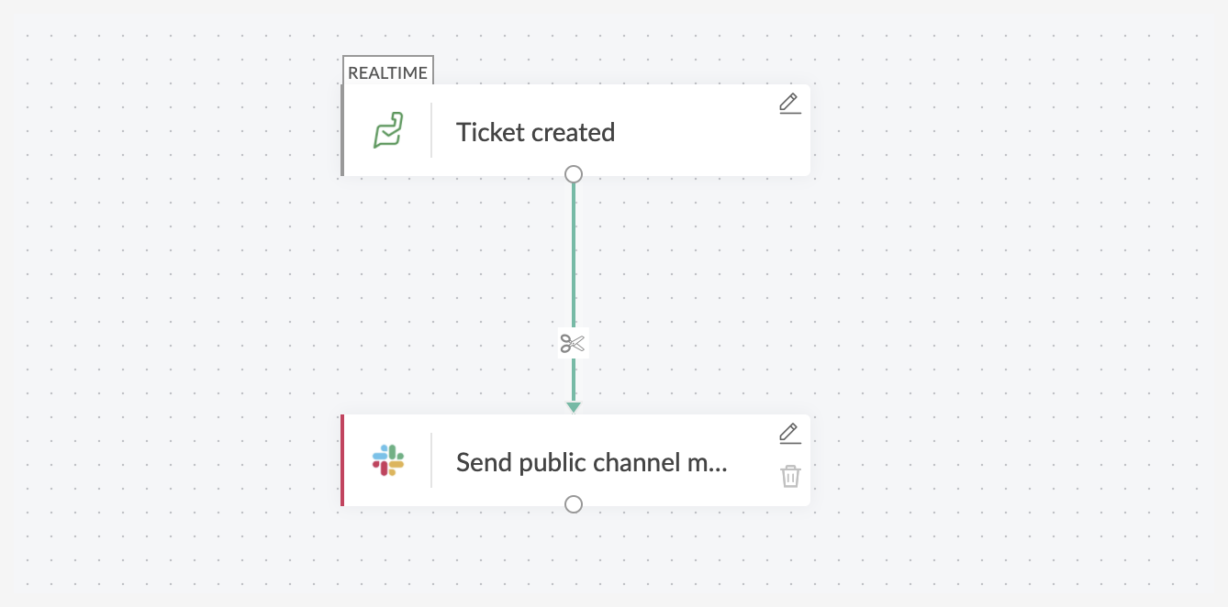Click the green arrowhead entering the Slack step
Image resolution: width=1228 pixels, height=607 pixels.
tap(574, 406)
